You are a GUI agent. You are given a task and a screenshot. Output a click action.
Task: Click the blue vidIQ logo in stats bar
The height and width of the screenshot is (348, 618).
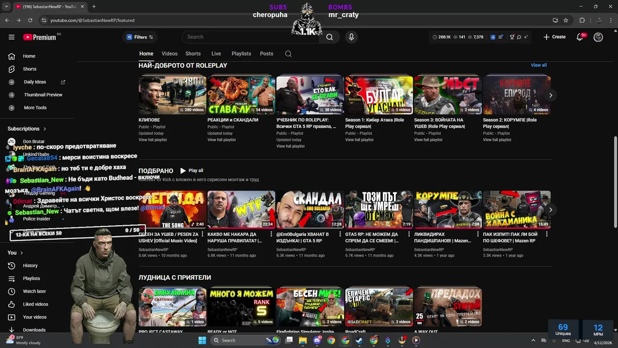point(493,37)
